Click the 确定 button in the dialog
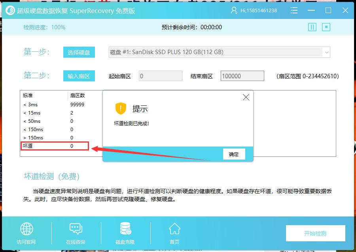The image size is (356, 252). point(234,154)
